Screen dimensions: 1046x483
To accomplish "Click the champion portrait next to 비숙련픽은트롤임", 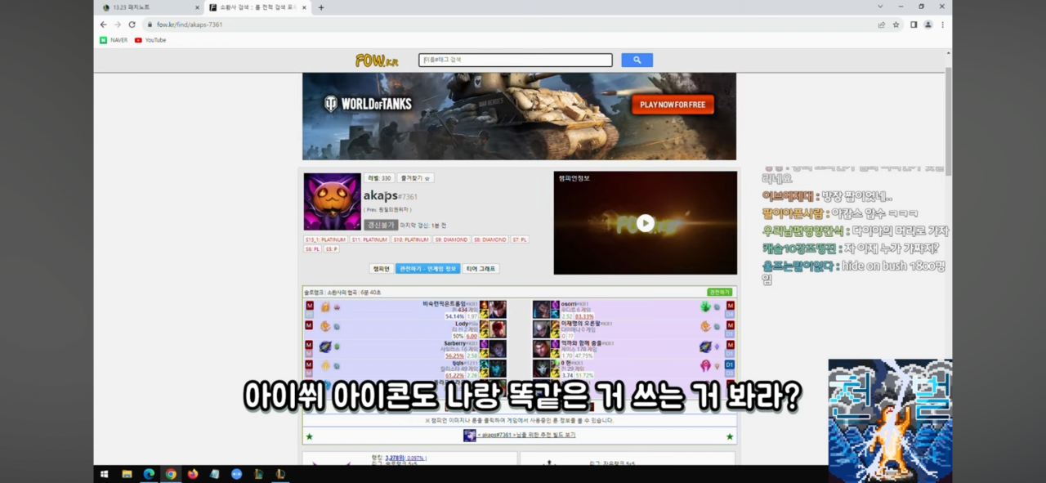I will point(498,309).
